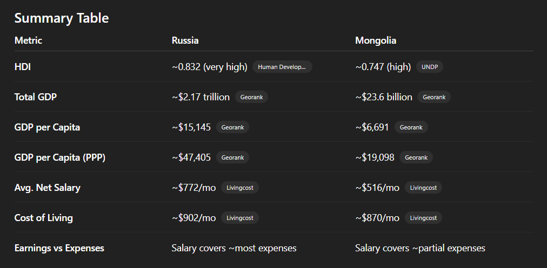Screen dimensions: 547x268
Task: Open Georank source chip beside ~$47,405
Action: [232, 157]
